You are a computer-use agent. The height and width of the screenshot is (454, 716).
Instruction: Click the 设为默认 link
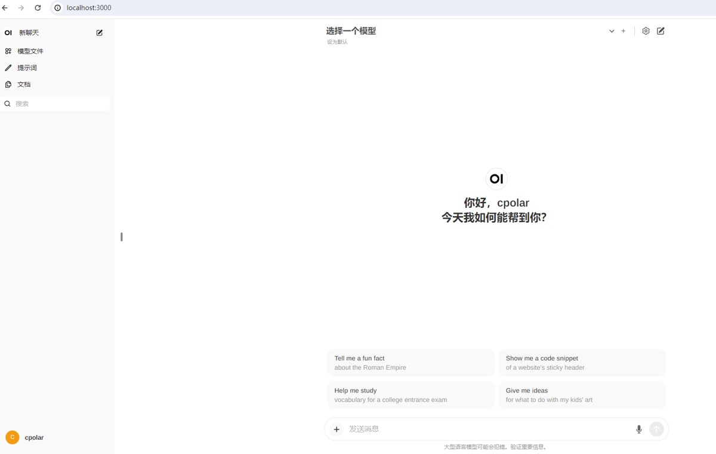click(337, 42)
